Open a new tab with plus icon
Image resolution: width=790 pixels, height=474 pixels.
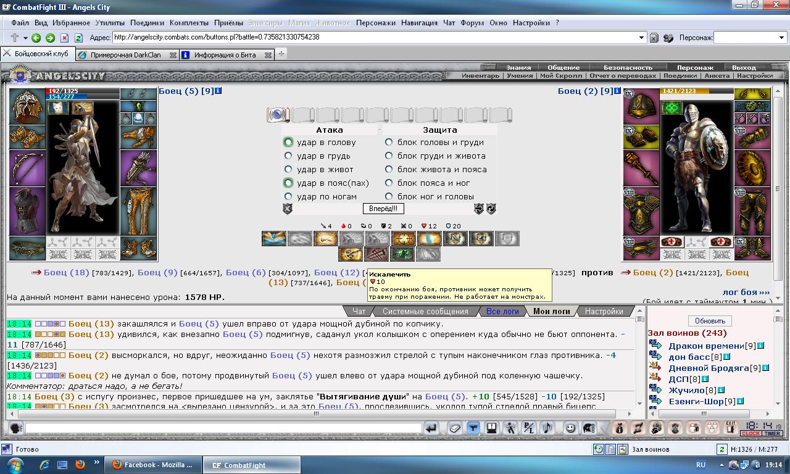coord(281,54)
